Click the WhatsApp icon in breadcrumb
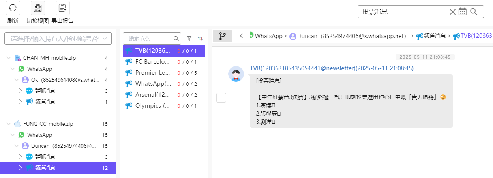 251,35
